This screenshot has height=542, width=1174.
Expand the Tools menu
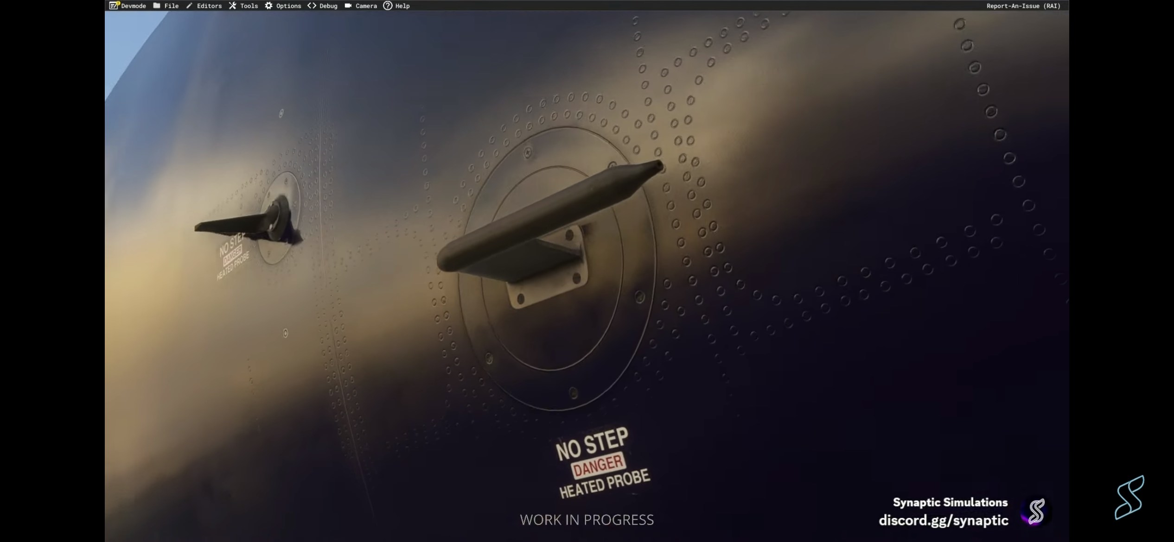tap(249, 6)
